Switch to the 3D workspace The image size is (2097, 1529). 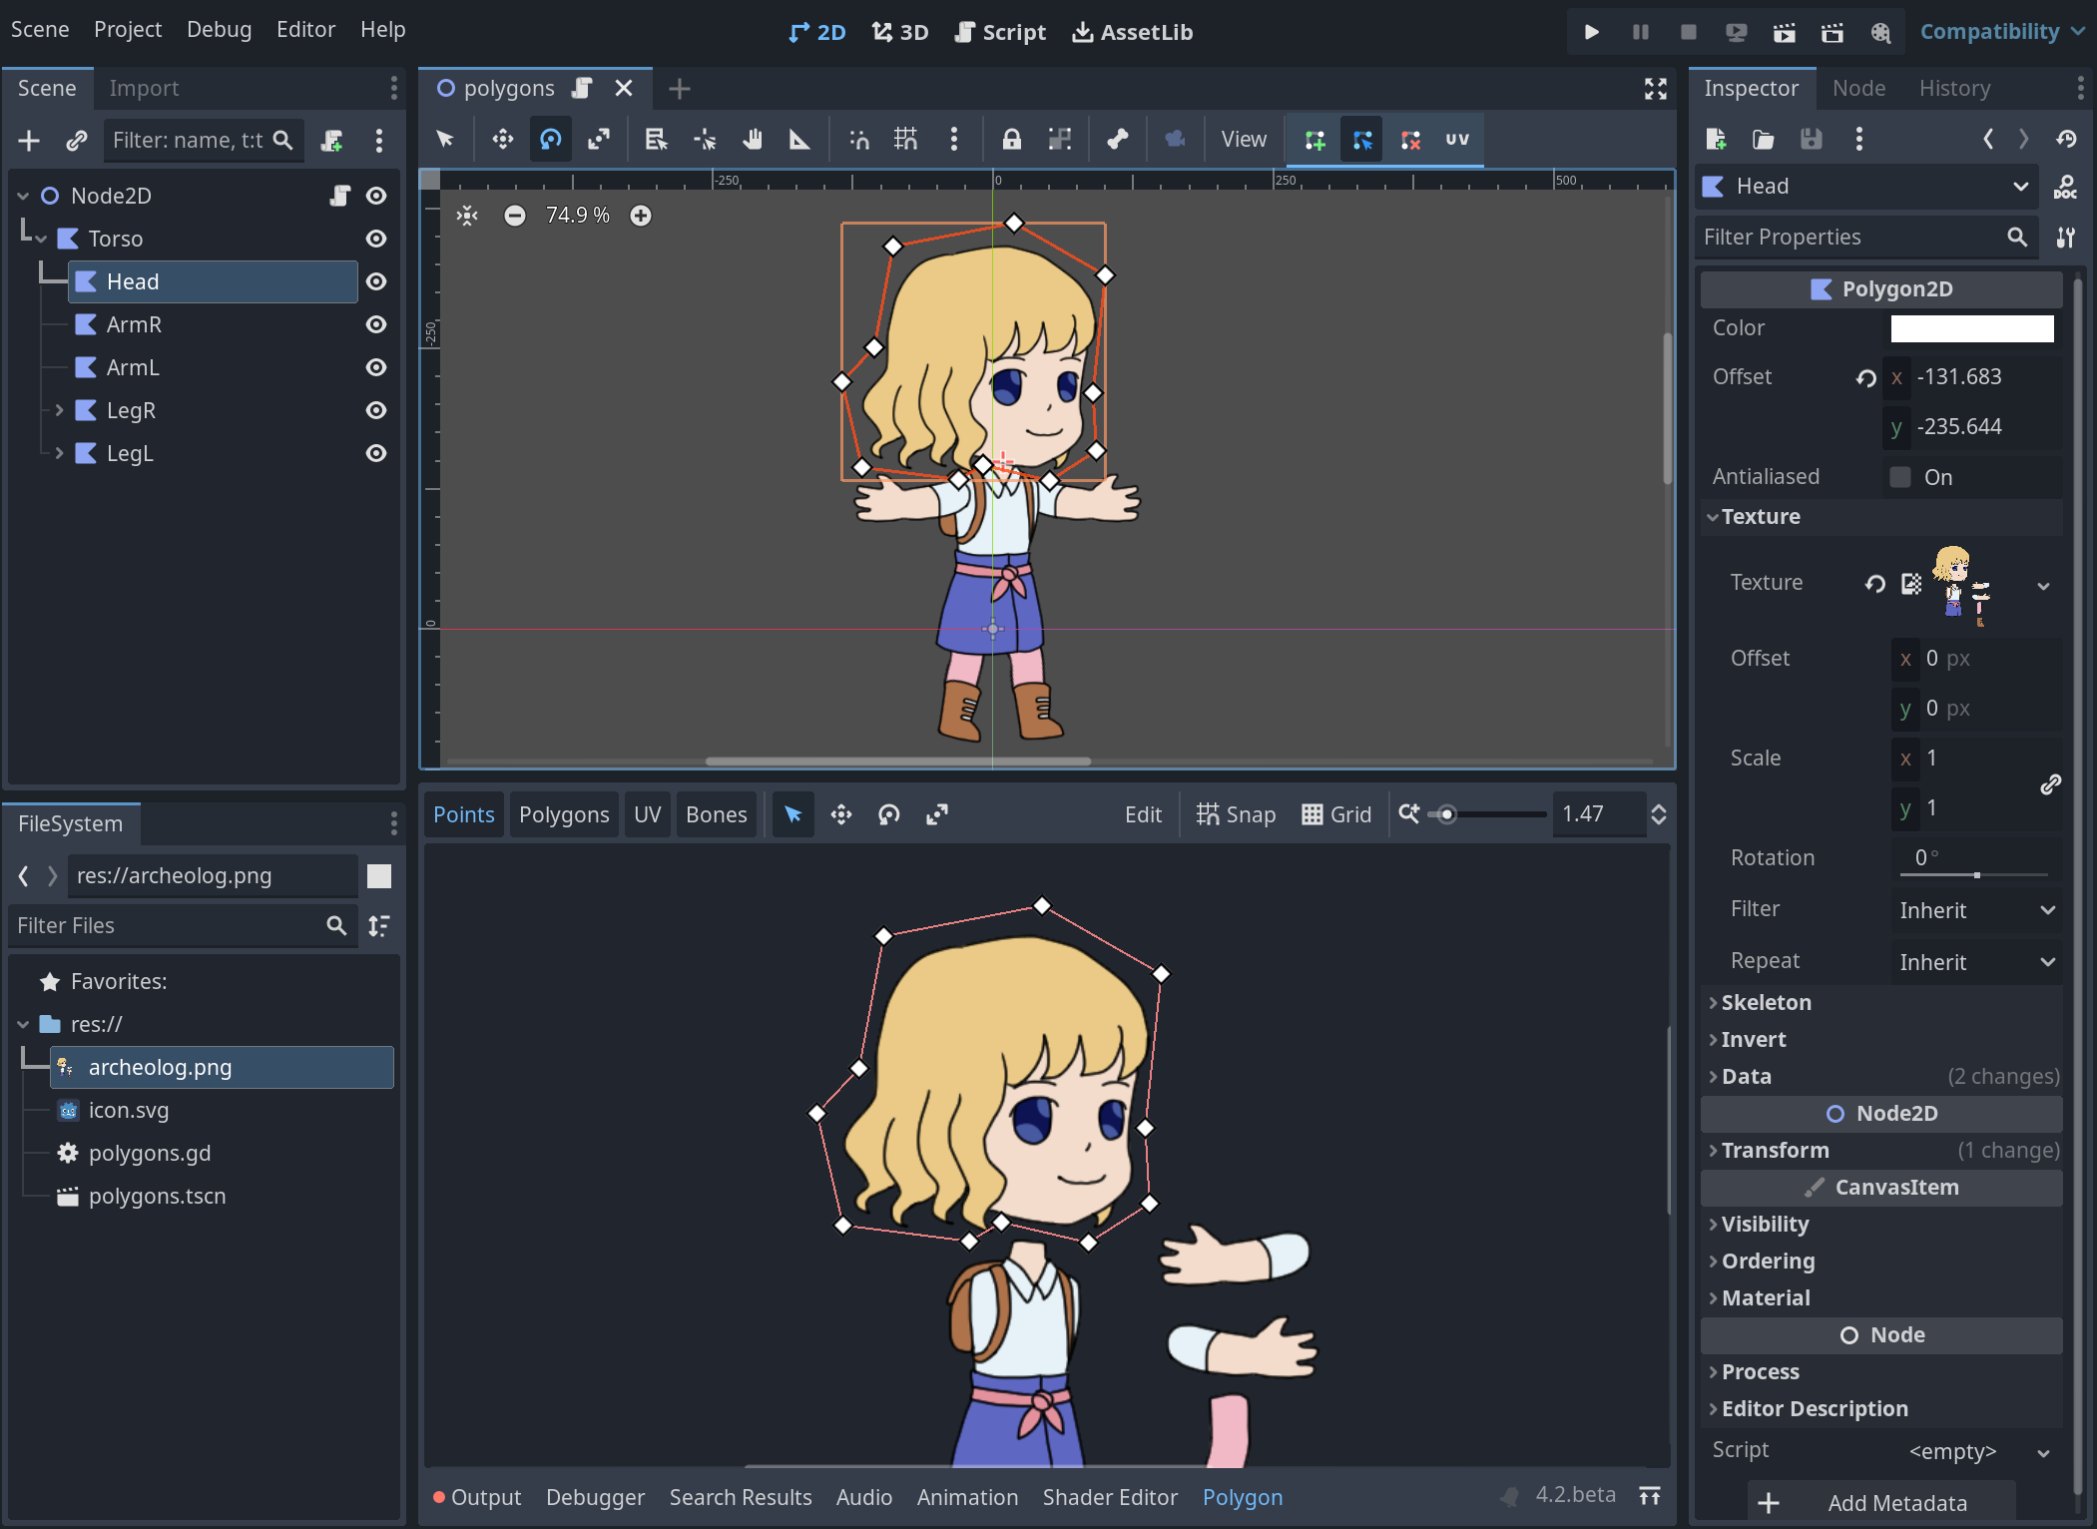898,31
